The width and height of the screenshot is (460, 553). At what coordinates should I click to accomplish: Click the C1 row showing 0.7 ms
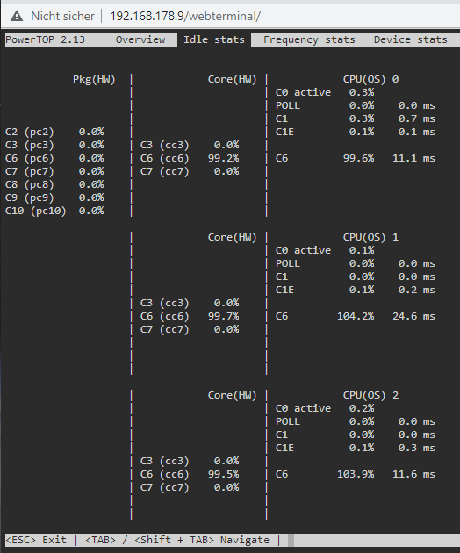coord(356,118)
